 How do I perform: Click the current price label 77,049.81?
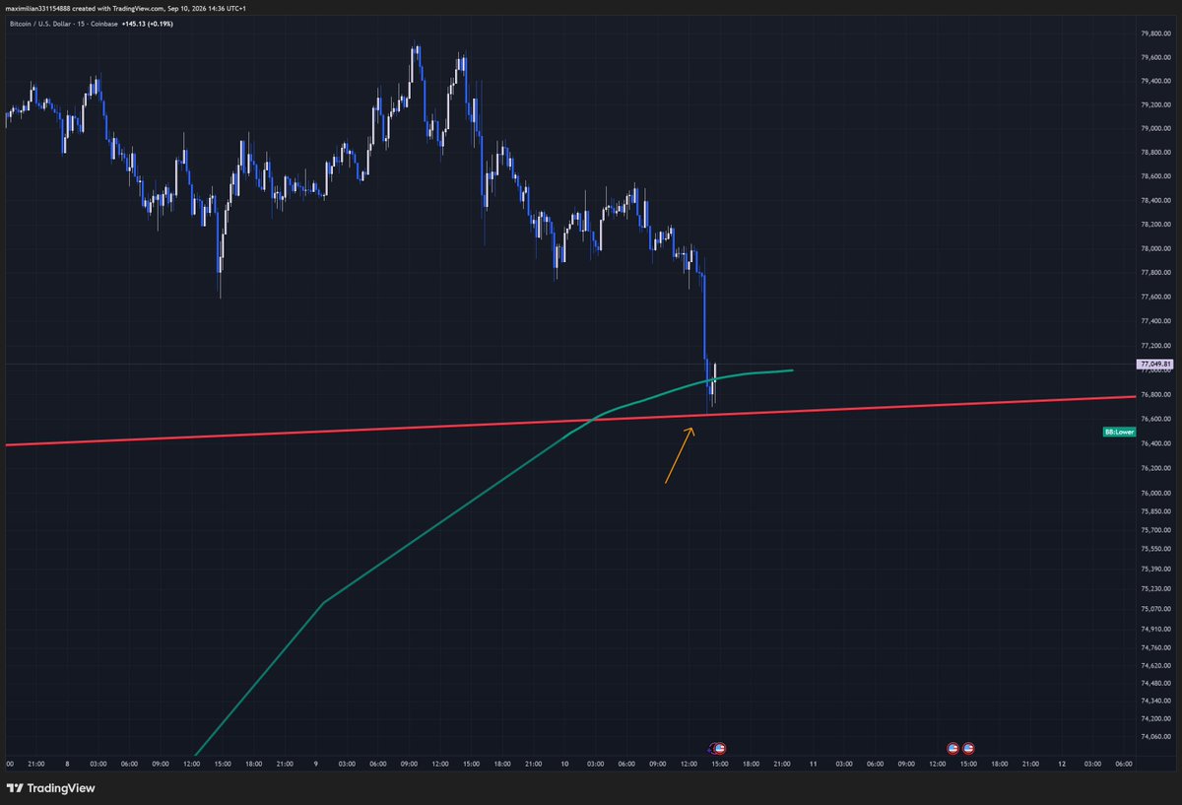point(1156,364)
